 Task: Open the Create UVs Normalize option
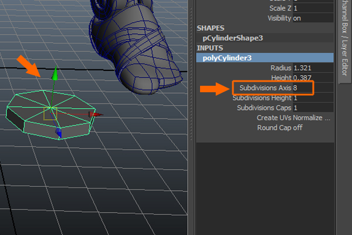coord(293,118)
